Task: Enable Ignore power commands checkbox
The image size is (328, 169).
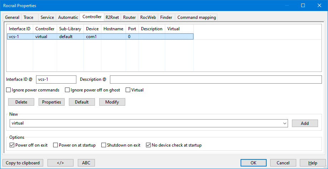Action: (9, 90)
